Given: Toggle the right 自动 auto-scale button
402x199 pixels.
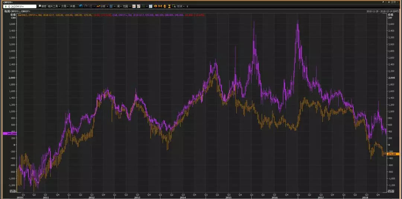Looking at the screenshot, I should [390, 191].
